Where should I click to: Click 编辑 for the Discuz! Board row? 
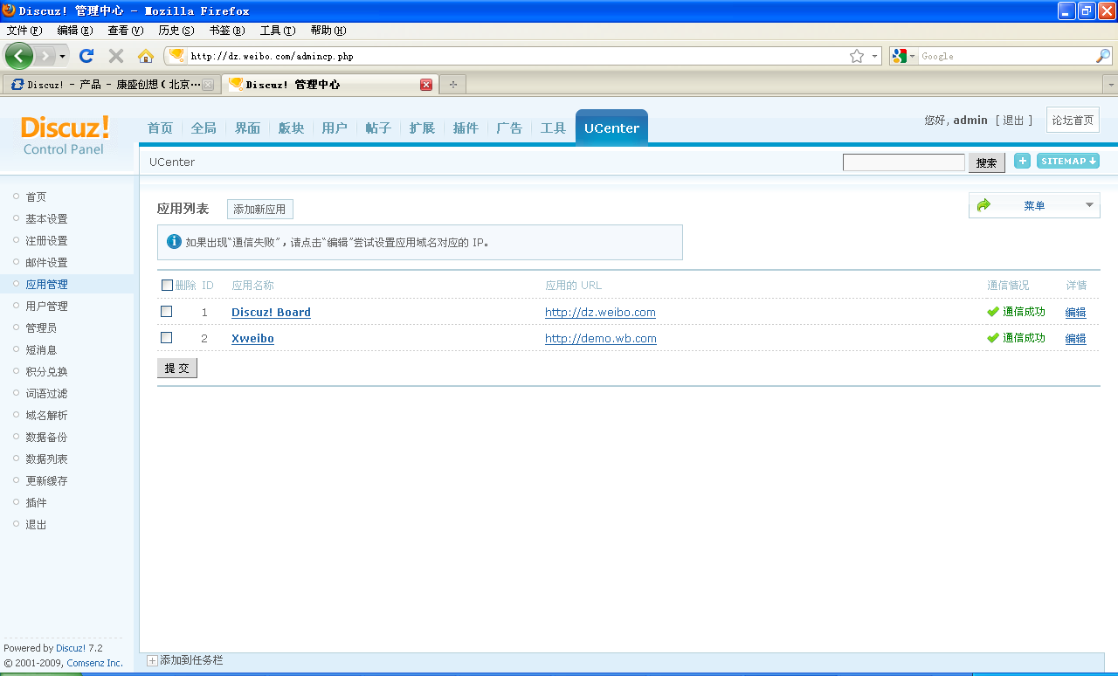click(1075, 313)
